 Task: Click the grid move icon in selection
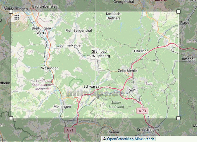click(x=17, y=17)
